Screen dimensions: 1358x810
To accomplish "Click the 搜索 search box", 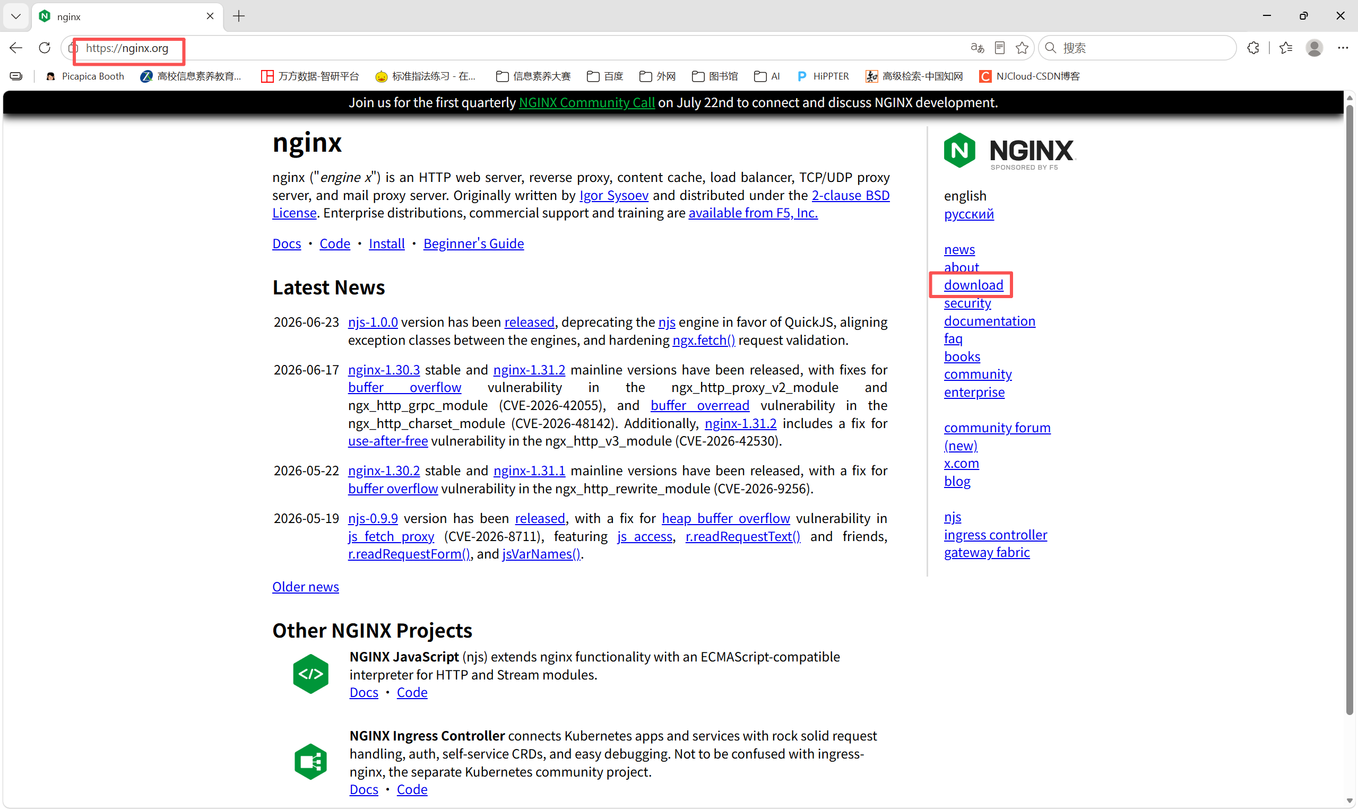I will pos(1137,48).
